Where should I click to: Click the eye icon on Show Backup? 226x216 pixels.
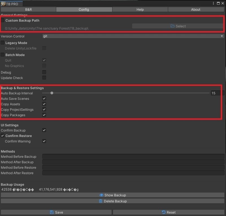pos(101,195)
